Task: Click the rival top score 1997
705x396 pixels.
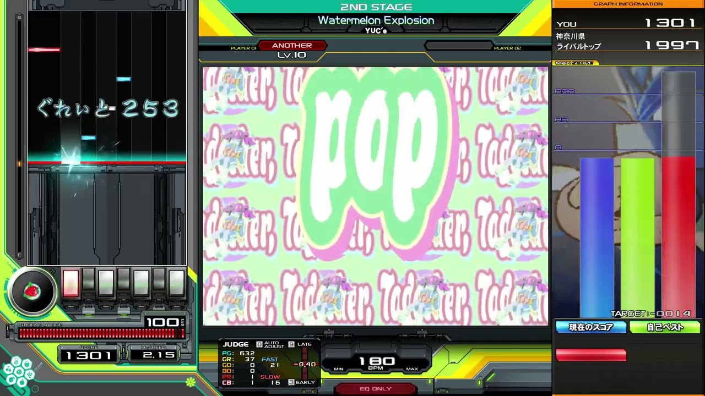Action: pyautogui.click(x=671, y=45)
